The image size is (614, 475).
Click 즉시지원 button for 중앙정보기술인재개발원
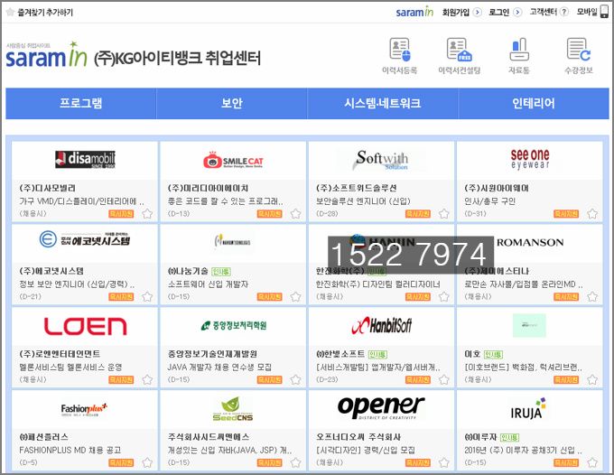click(x=269, y=380)
